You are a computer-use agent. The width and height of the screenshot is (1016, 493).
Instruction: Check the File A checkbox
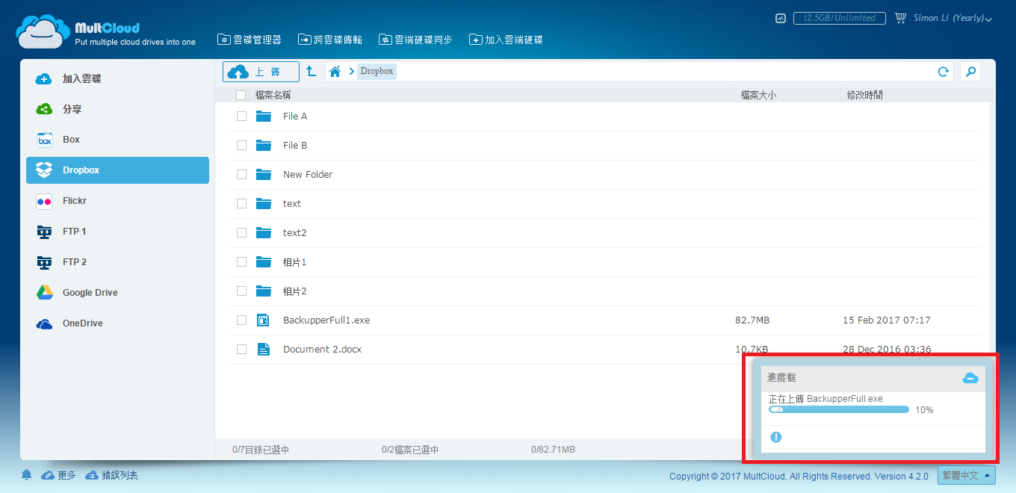tap(241, 117)
